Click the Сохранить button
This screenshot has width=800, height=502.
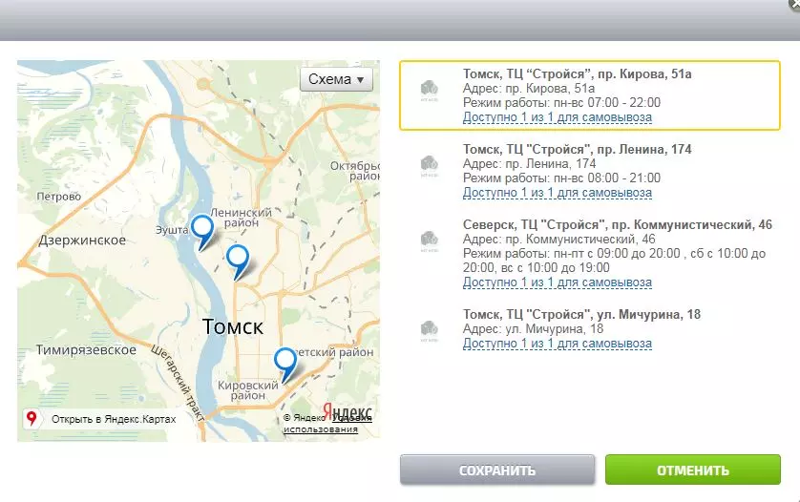pyautogui.click(x=497, y=470)
